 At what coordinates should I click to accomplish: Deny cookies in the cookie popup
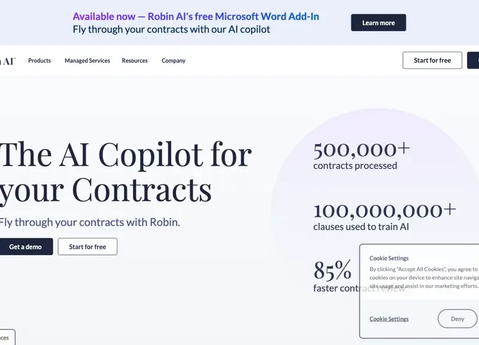pyautogui.click(x=457, y=319)
